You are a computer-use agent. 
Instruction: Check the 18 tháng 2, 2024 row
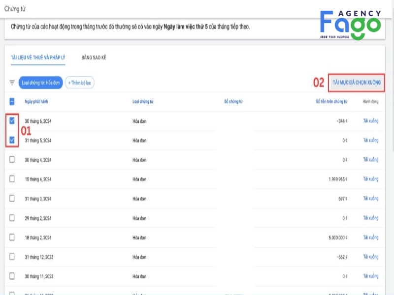point(12,237)
